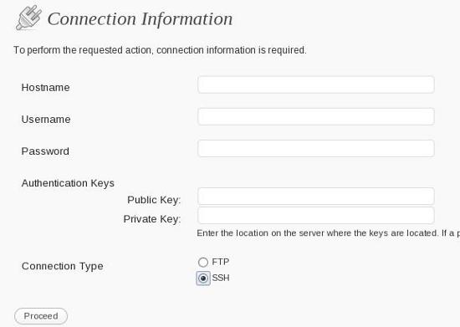Click the key location help text
This screenshot has width=460, height=327.
[329, 233]
